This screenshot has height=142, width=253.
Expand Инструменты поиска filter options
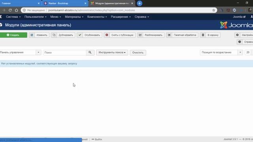(x=112, y=52)
